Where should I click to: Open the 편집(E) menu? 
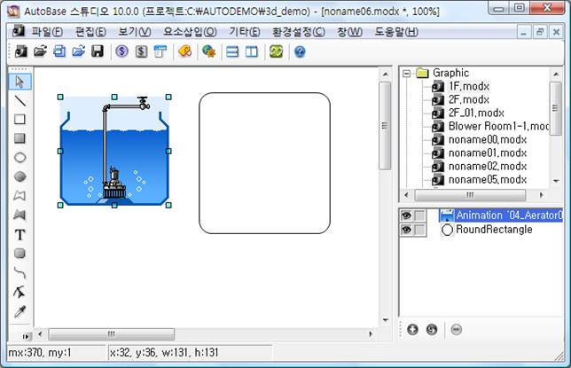click(90, 32)
